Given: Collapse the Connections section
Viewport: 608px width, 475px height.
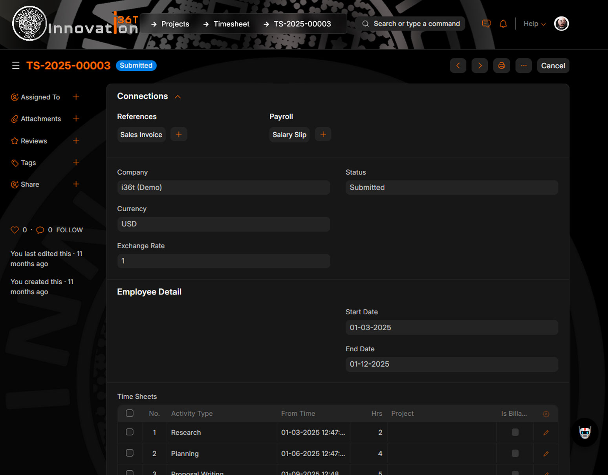Looking at the screenshot, I should click(x=178, y=97).
